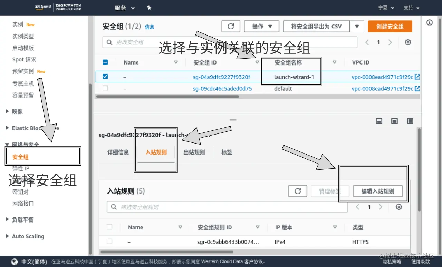Image resolution: width=442 pixels, height=267 pixels.
Task: Toggle select-all checkbox in inbound rules table
Action: point(109,227)
